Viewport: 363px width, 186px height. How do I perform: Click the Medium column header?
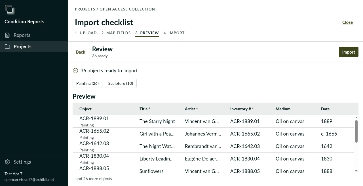tap(283, 109)
